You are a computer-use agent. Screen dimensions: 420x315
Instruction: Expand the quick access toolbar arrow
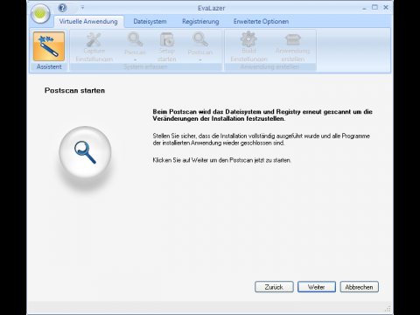click(82, 7)
